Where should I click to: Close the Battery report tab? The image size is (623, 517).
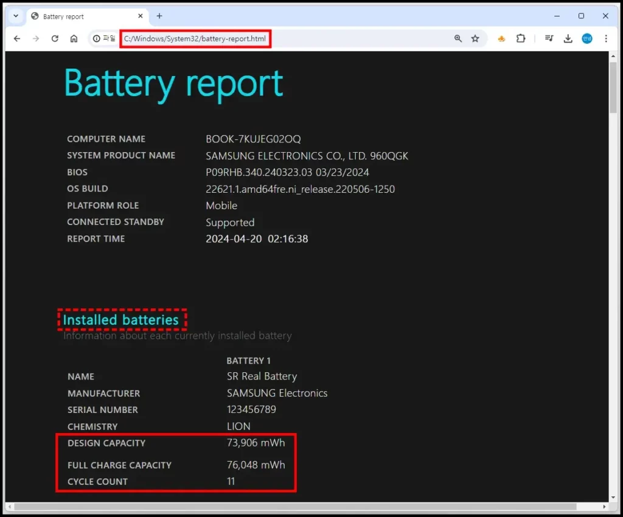[141, 16]
